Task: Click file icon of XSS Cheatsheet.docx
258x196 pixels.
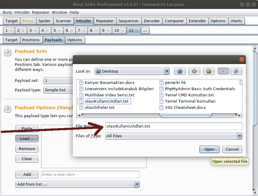Action: (162, 107)
